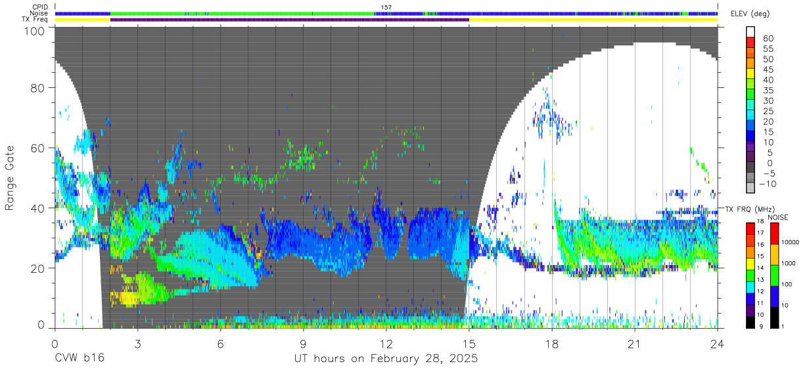The width and height of the screenshot is (807, 372).
Task: Select the CVW b16 radar label
Action: click(x=80, y=359)
